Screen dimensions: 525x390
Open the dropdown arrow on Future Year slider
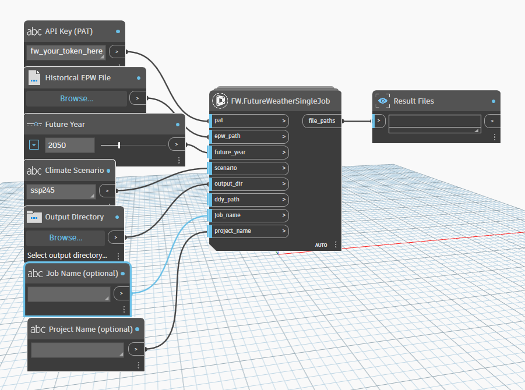[x=34, y=144]
